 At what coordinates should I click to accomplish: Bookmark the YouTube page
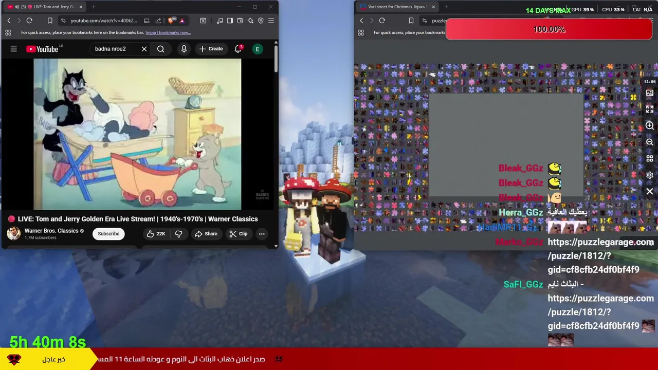click(50, 21)
